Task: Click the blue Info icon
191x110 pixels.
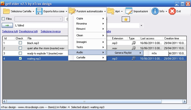Action: (x=155, y=11)
